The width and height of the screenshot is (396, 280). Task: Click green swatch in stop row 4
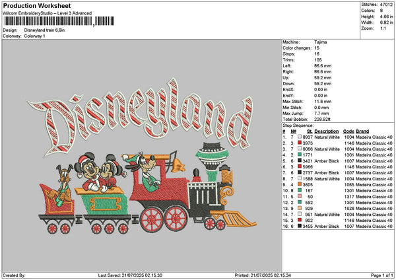[300, 155]
